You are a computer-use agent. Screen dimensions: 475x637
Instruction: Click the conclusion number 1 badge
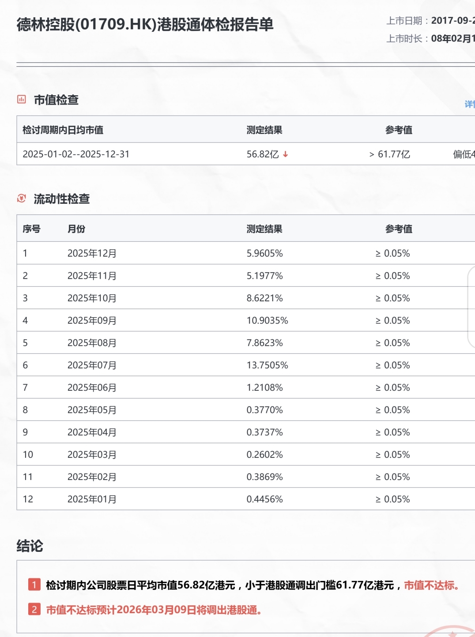pyautogui.click(x=34, y=585)
